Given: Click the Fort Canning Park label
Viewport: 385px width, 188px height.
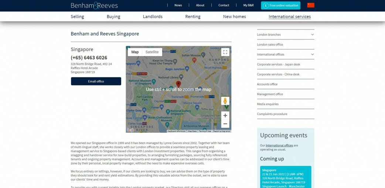Looking at the screenshot, I should [145, 98].
